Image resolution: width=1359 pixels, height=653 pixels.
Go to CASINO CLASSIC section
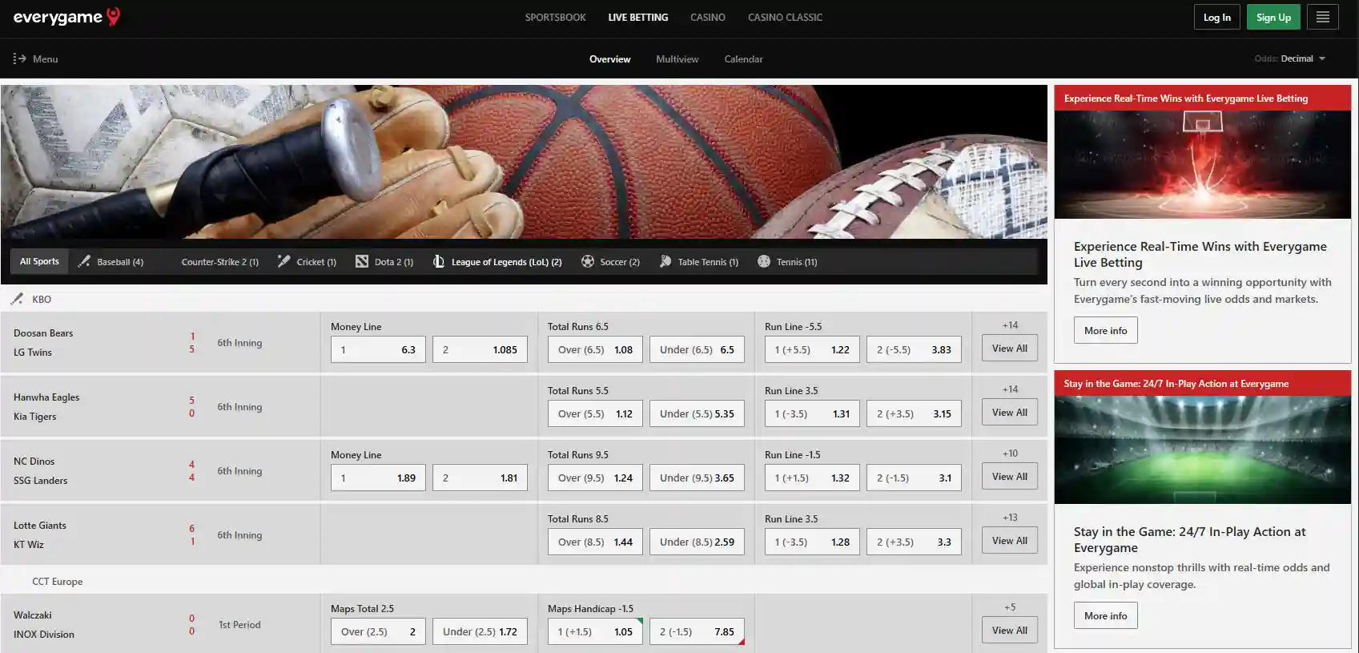[x=785, y=18]
